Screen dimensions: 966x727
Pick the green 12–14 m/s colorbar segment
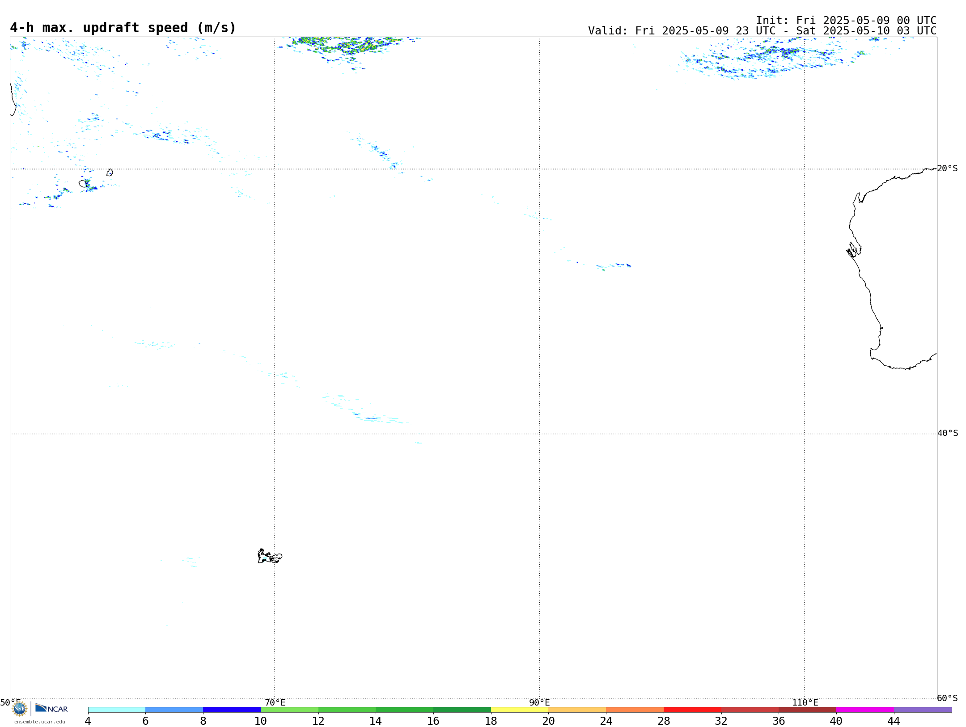click(347, 710)
